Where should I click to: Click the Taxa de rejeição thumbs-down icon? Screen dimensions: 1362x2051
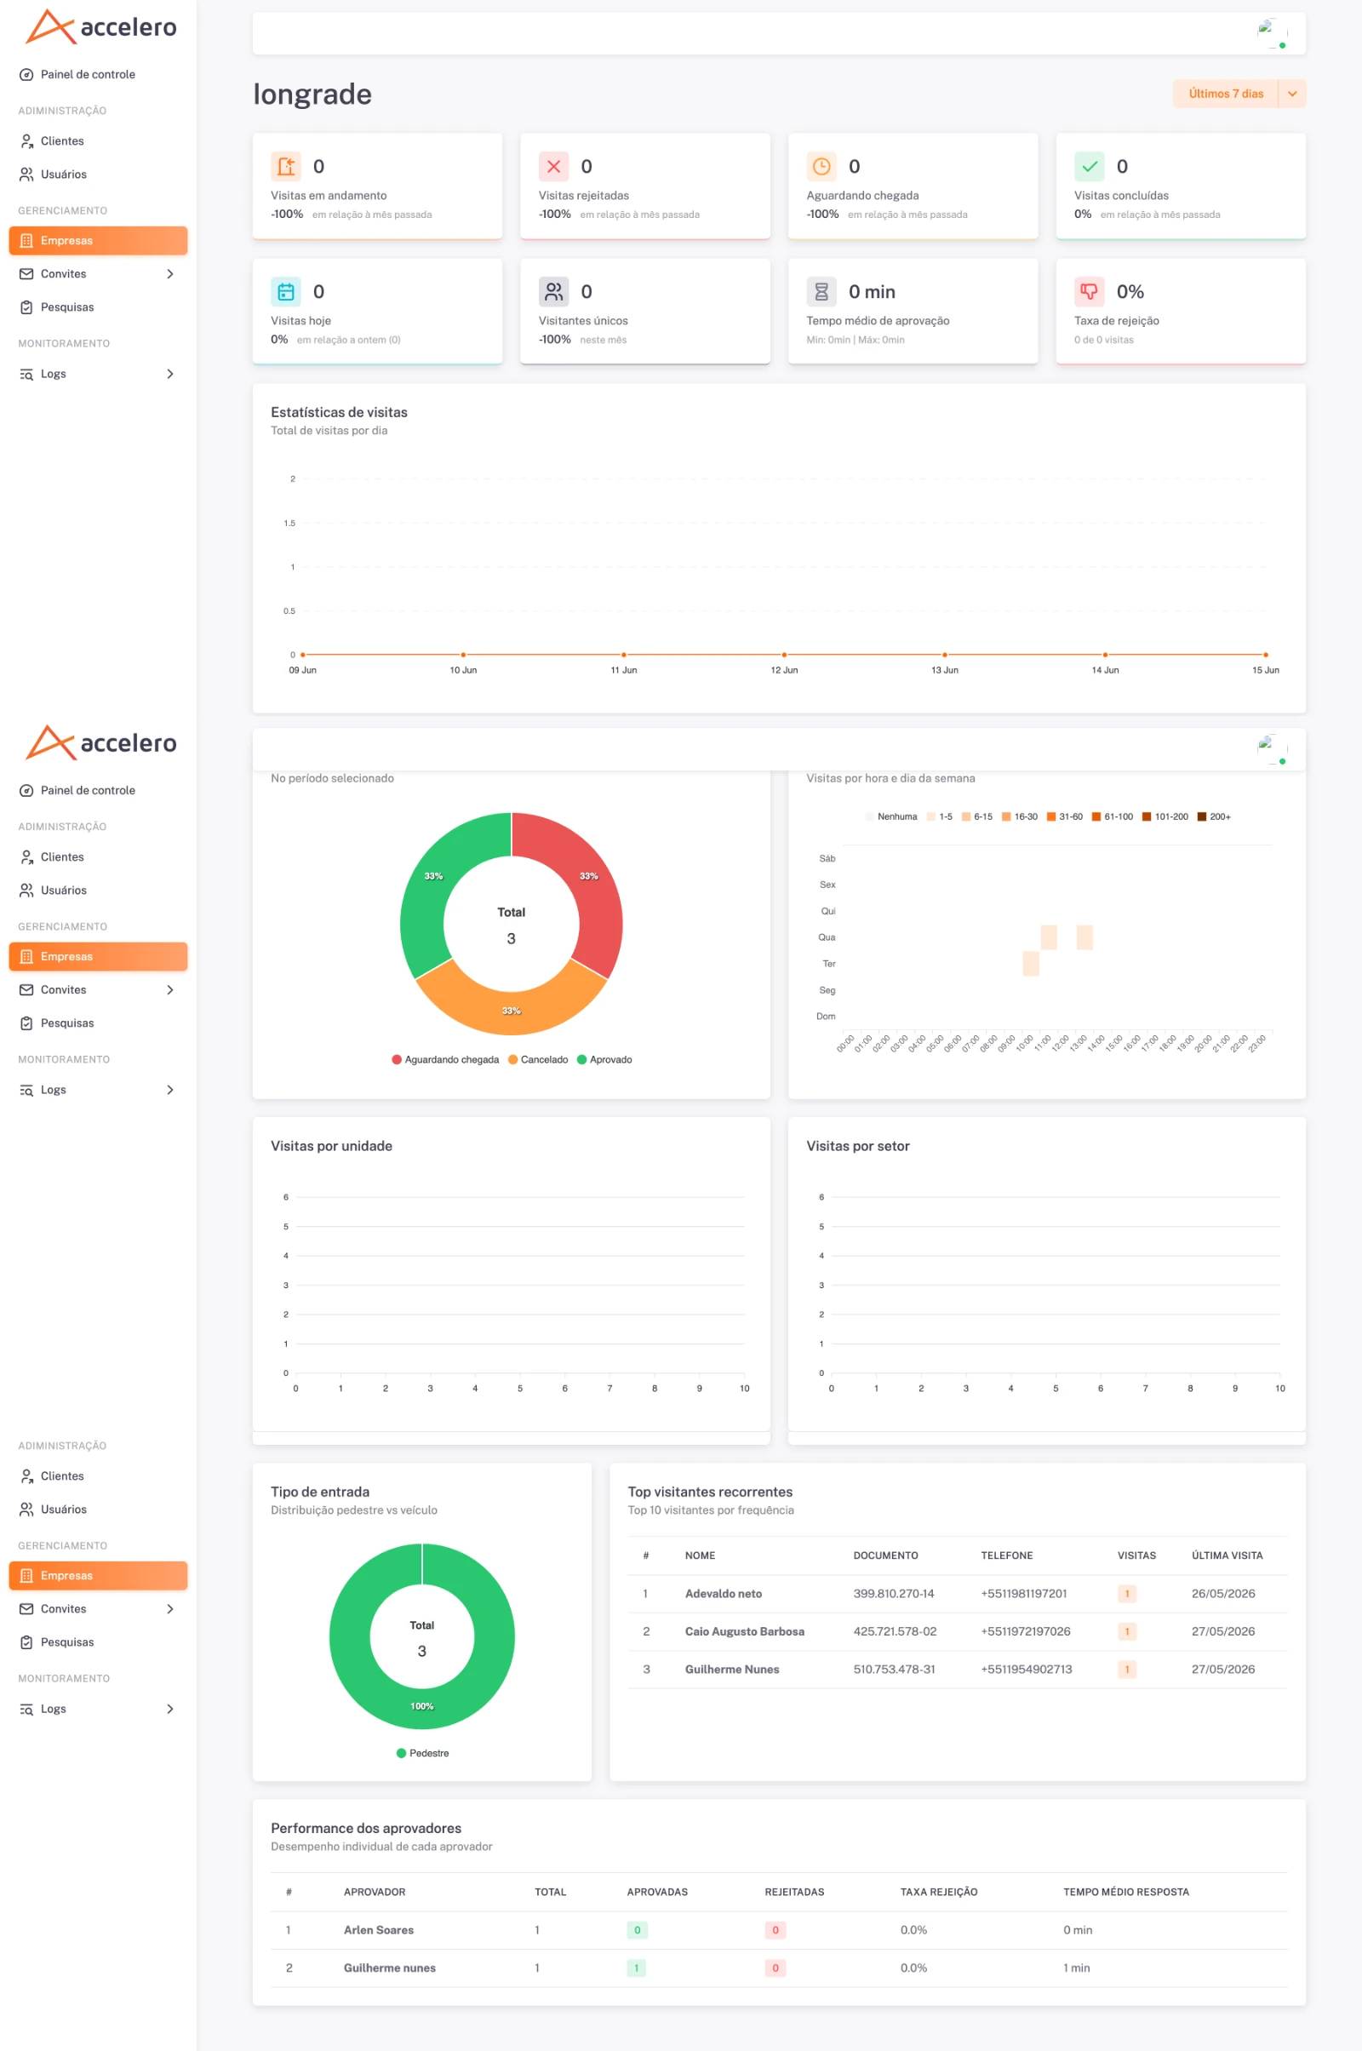pyautogui.click(x=1090, y=292)
